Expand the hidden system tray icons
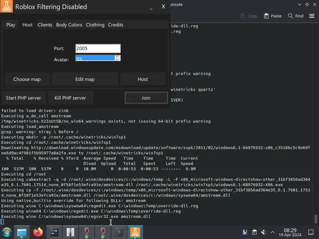Screen dimensions: 319x239 (x=273, y=232)
